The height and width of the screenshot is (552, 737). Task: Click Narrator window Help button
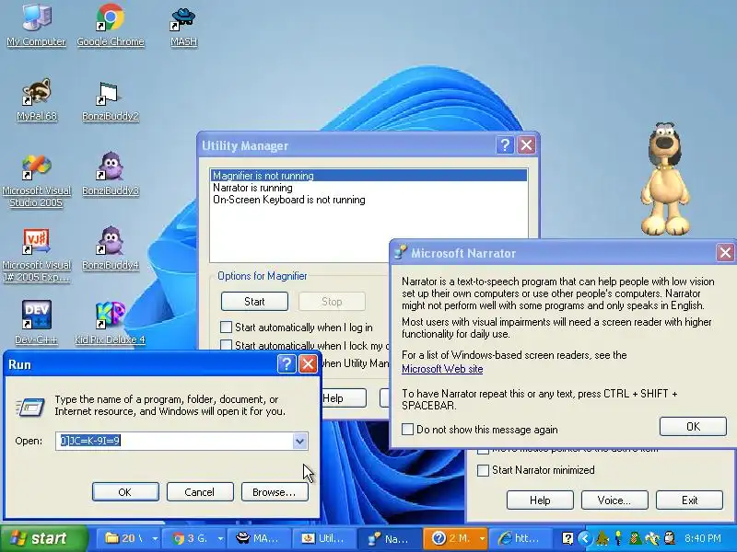click(x=540, y=500)
